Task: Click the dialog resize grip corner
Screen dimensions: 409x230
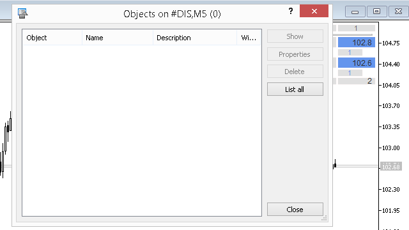Action: tap(324, 218)
